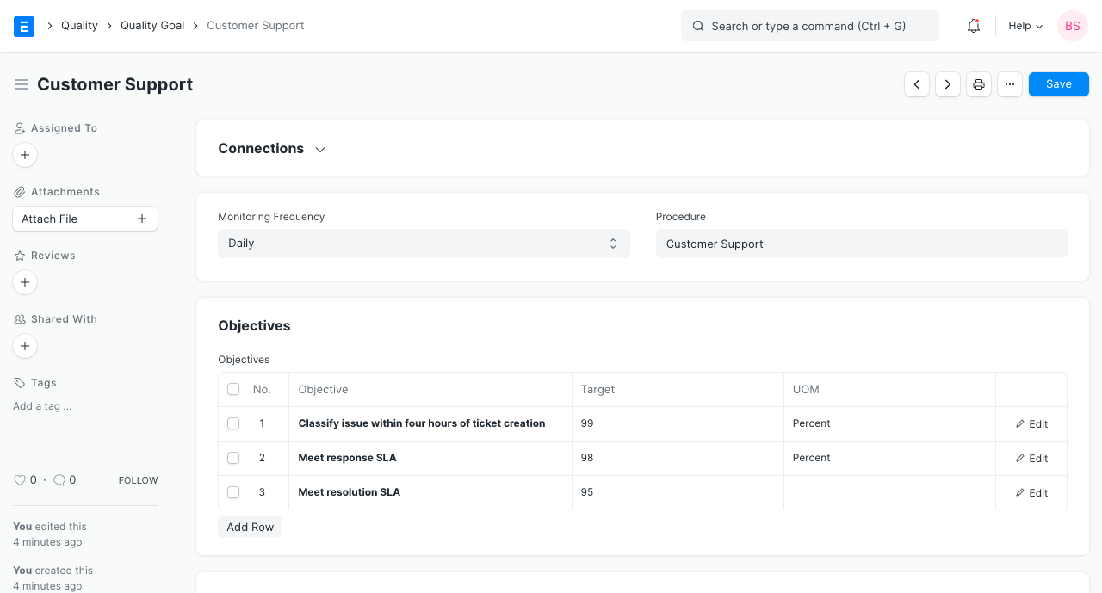Toggle the sidebar hamburger icon
The image size is (1102, 593).
click(22, 84)
